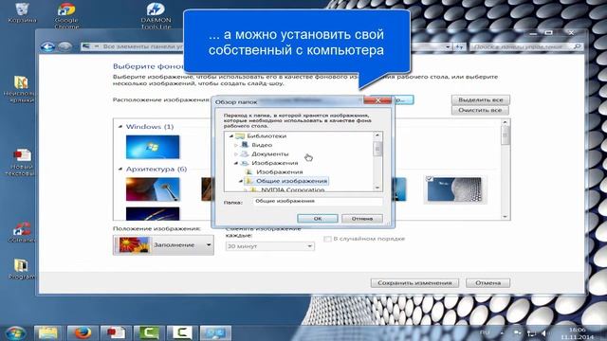This screenshot has width=607, height=341.
Task: Collapse the Общие изображения folder node
Action: coord(241,181)
